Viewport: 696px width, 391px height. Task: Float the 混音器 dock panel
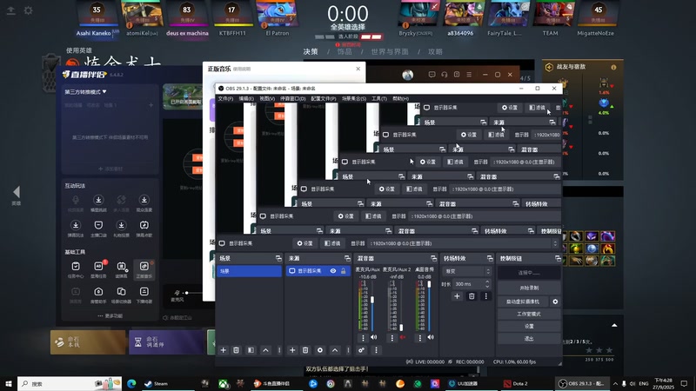click(433, 258)
